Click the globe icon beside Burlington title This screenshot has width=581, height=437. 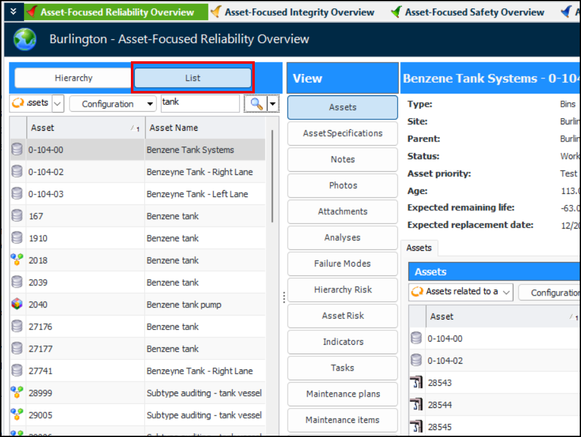(x=25, y=39)
